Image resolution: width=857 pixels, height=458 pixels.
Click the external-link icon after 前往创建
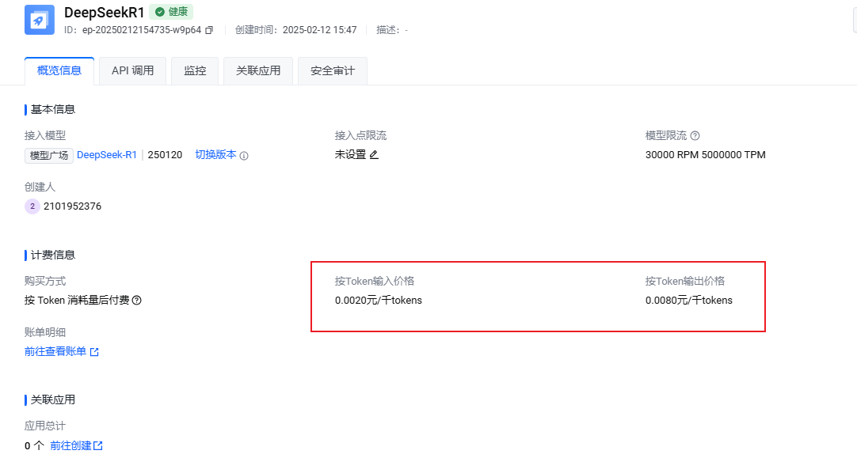click(x=100, y=445)
